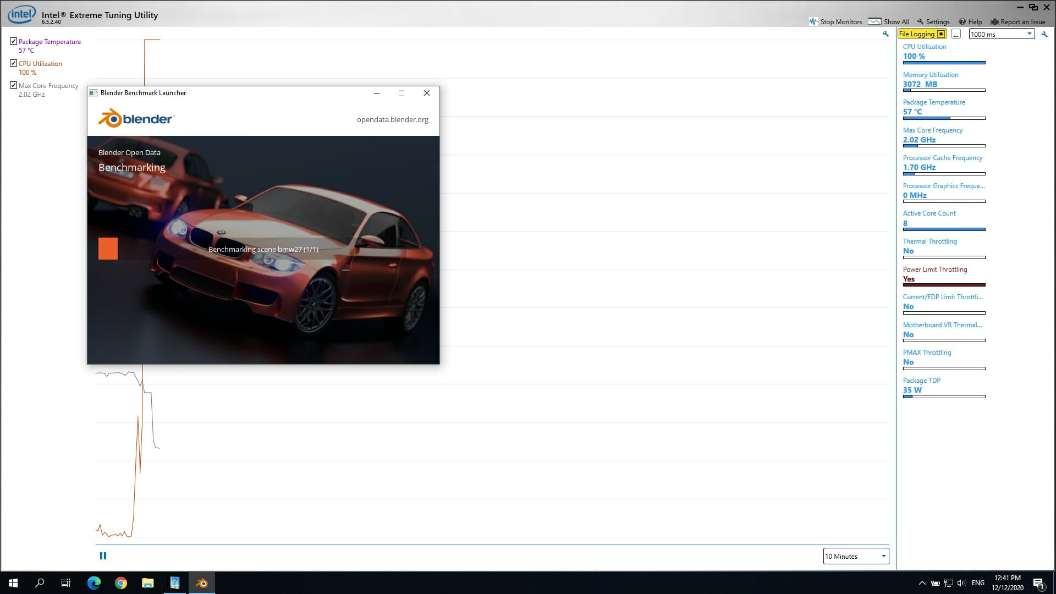
Task: Select the Package Temperature 57 °C monitor
Action: coord(944,109)
